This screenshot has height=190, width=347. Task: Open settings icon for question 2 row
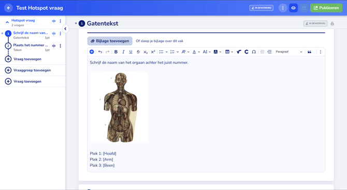point(54,46)
